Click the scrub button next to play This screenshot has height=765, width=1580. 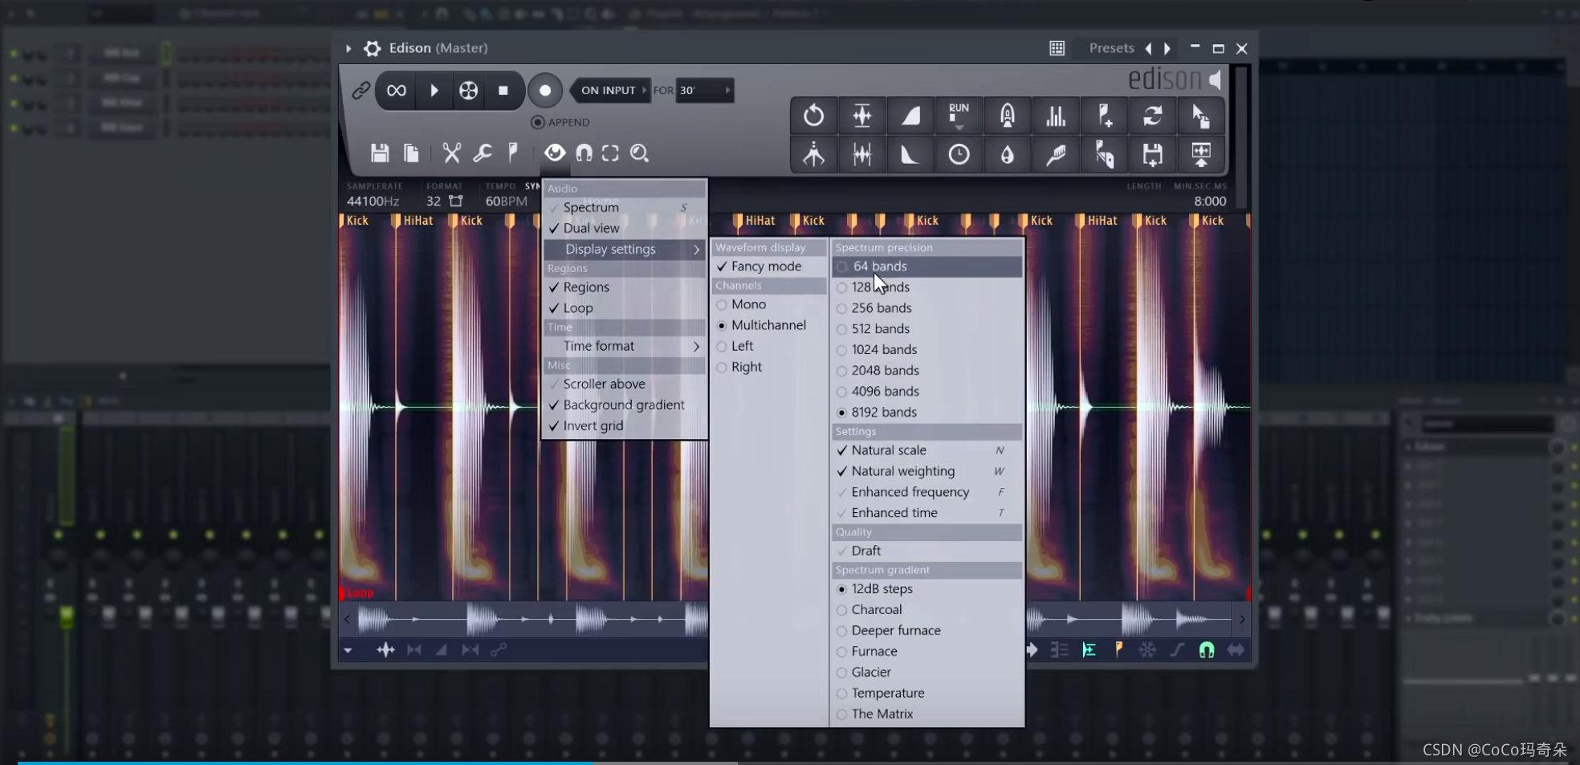pos(468,90)
